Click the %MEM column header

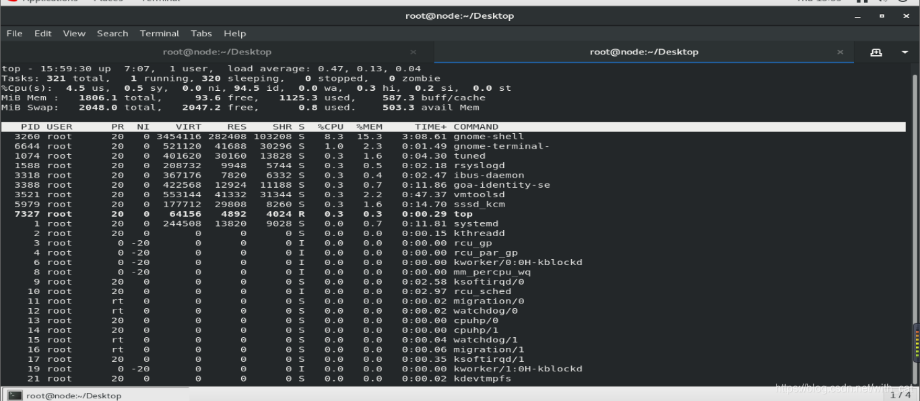click(370, 127)
